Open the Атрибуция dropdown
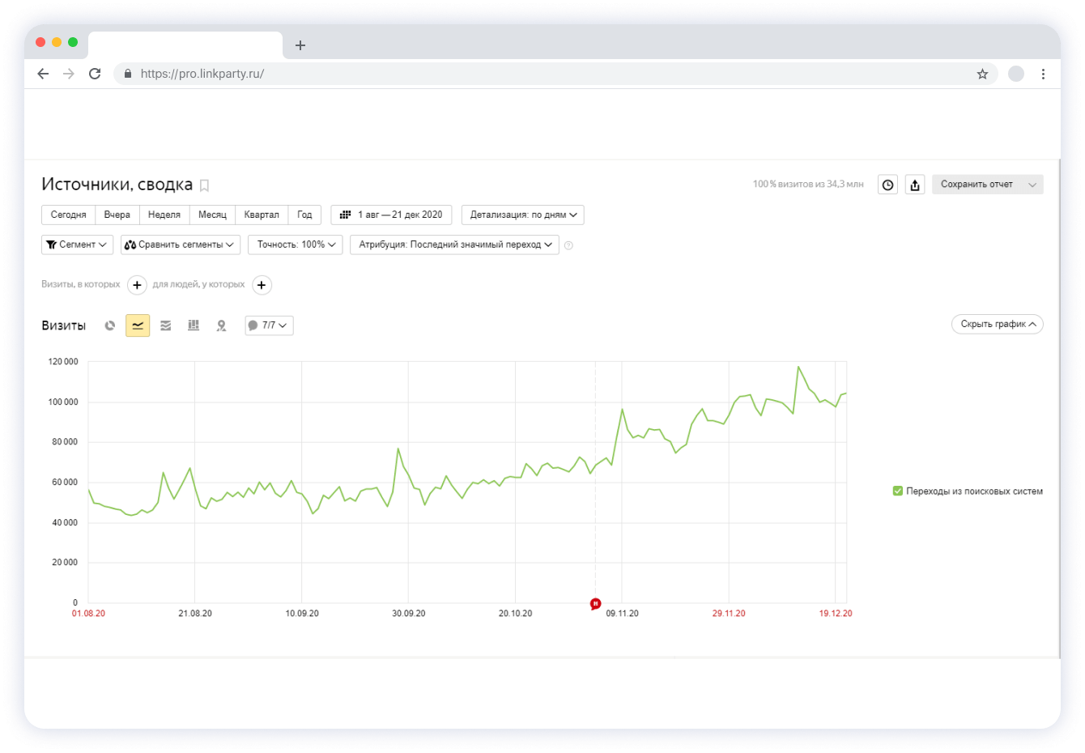Viewport: 1085px width, 753px height. click(454, 245)
